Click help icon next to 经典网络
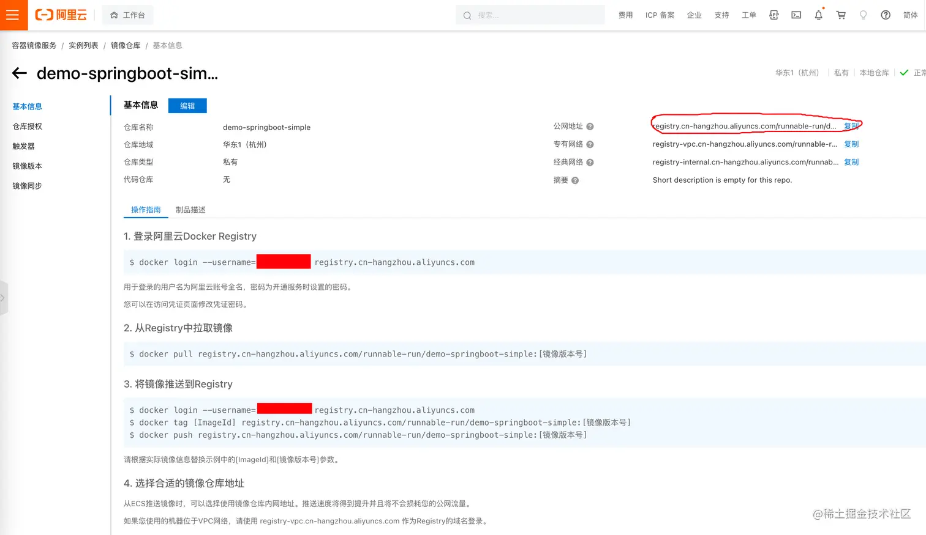Screen dimensions: 926x535 (x=590, y=162)
